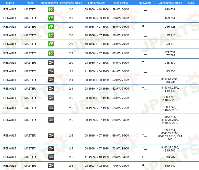
Task: Click the diesel ON icon in the 72kW / 98KM row
Action: click(x=51, y=148)
